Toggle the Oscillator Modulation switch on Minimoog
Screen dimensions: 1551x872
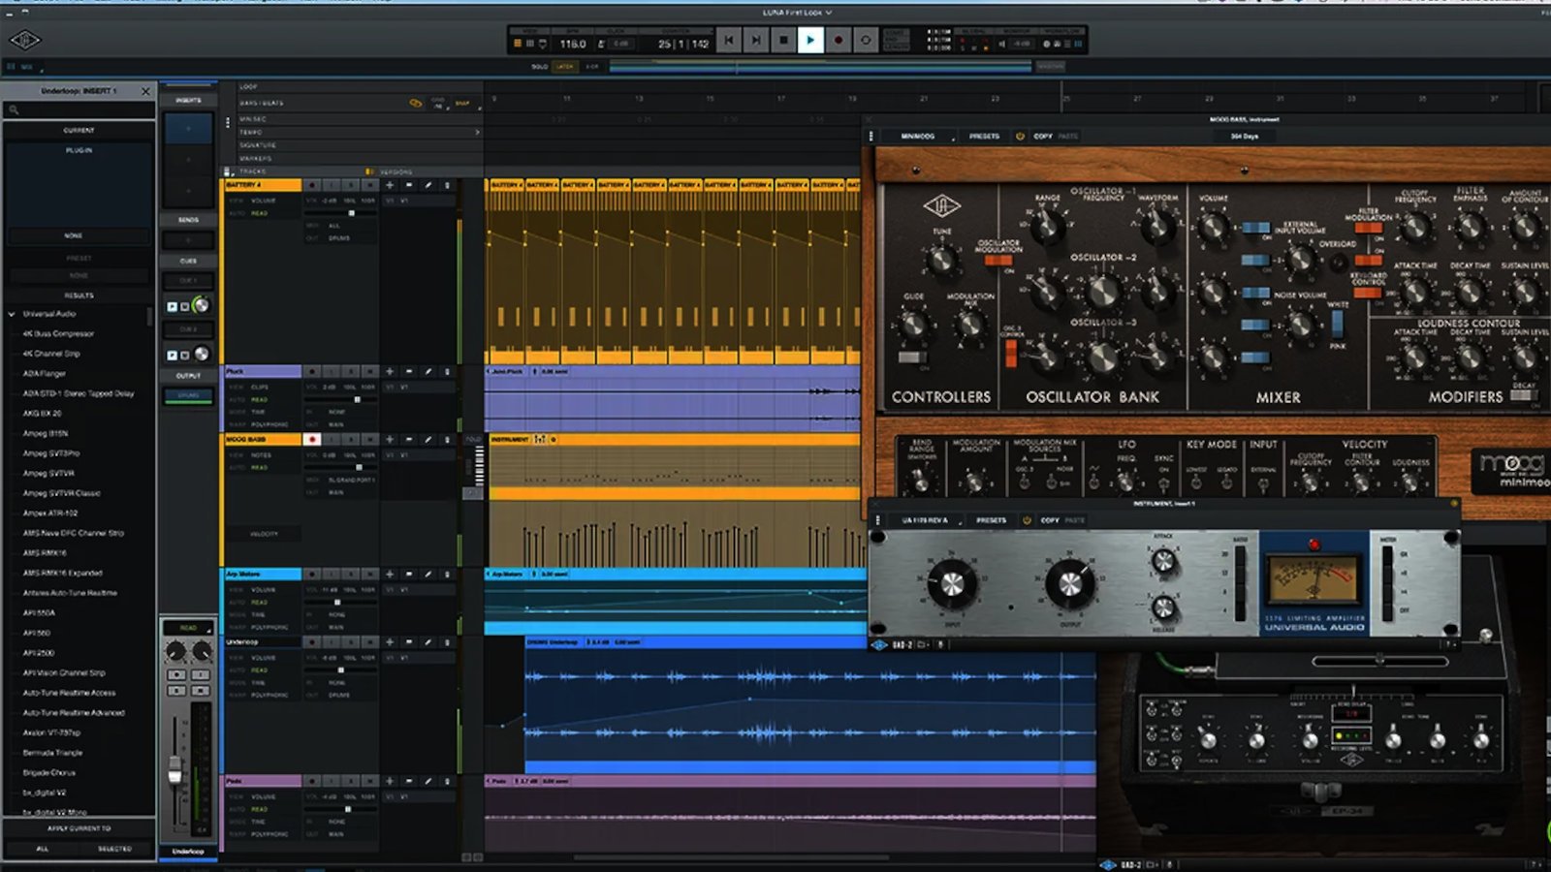click(x=997, y=260)
